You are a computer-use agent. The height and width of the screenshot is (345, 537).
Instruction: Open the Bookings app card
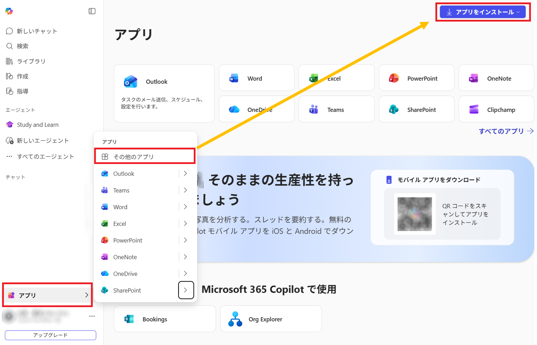tap(165, 319)
